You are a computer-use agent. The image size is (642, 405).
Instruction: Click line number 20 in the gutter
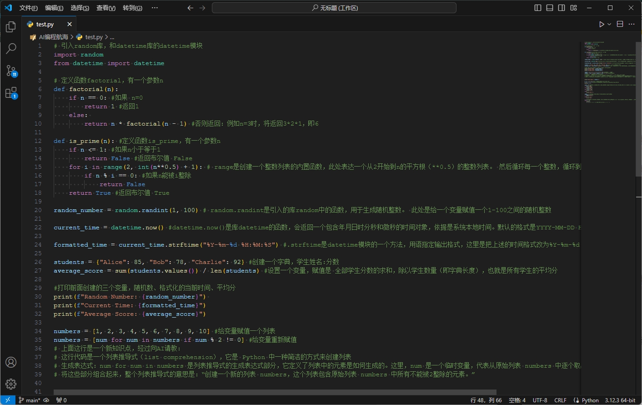coord(38,210)
